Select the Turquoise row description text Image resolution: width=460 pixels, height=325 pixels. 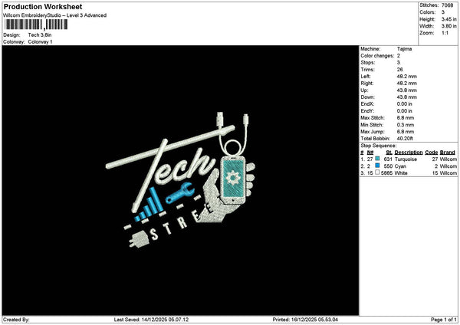pos(406,159)
